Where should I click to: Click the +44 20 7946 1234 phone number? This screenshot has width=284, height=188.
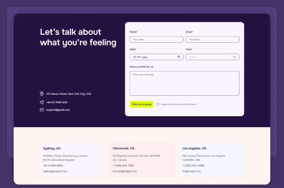[57, 102]
